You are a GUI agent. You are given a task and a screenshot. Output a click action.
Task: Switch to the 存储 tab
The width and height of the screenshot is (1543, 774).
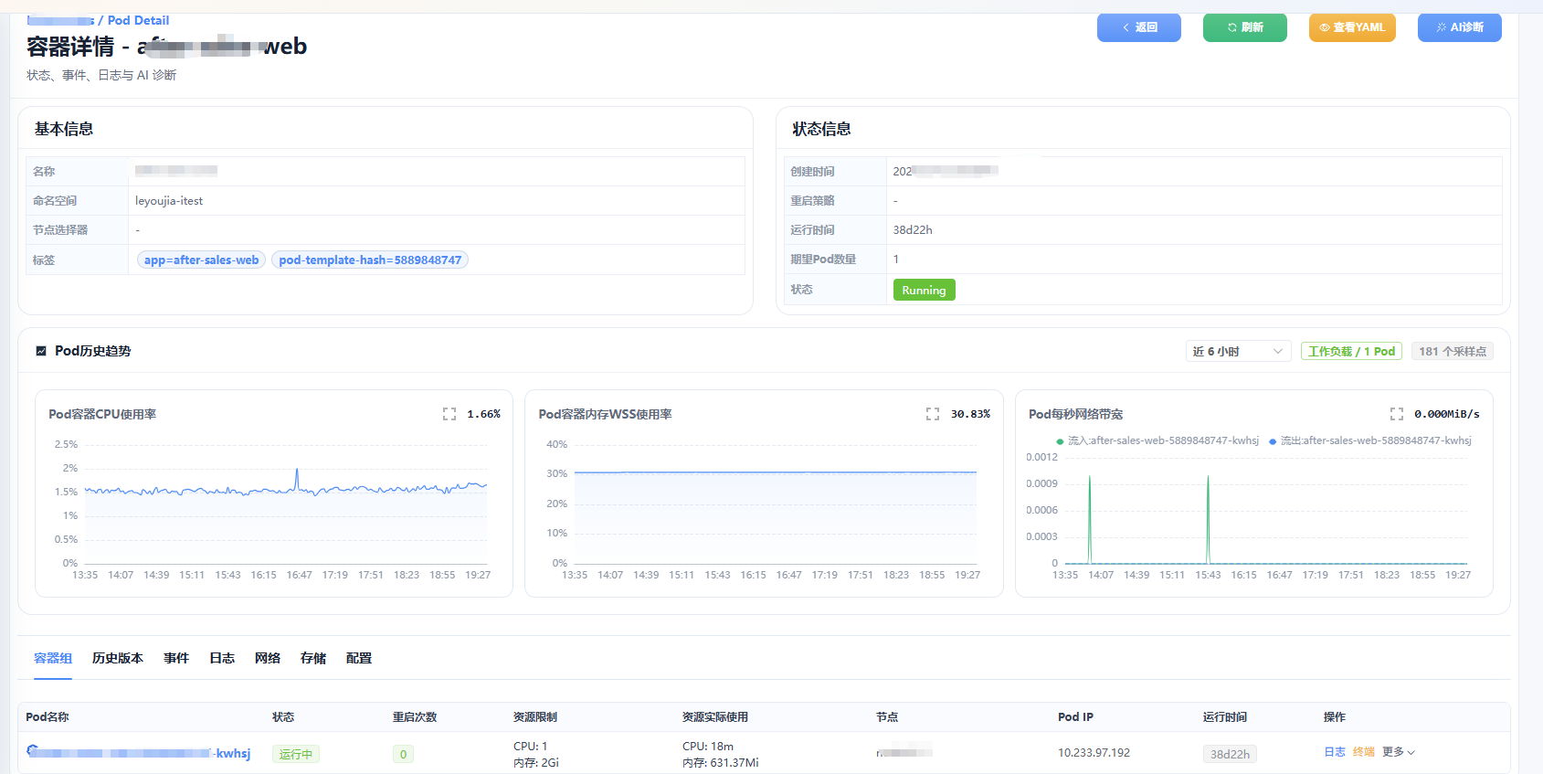click(313, 658)
